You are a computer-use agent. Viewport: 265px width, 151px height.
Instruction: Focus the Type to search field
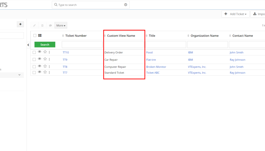tap(91, 5)
